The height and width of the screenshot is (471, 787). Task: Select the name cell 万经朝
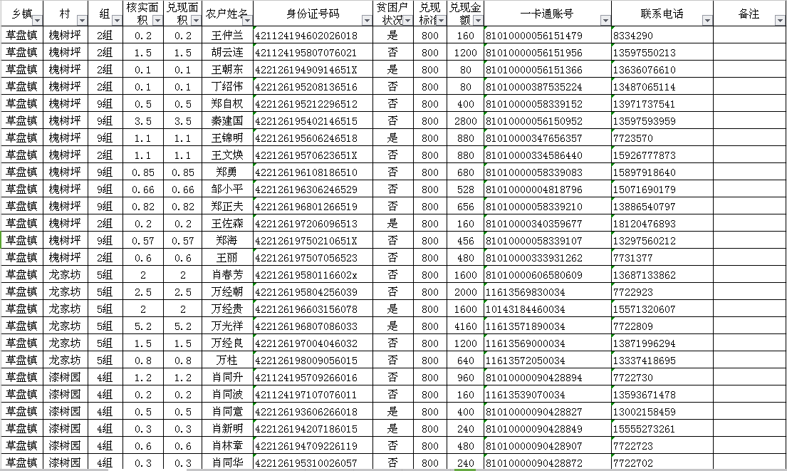(x=227, y=291)
